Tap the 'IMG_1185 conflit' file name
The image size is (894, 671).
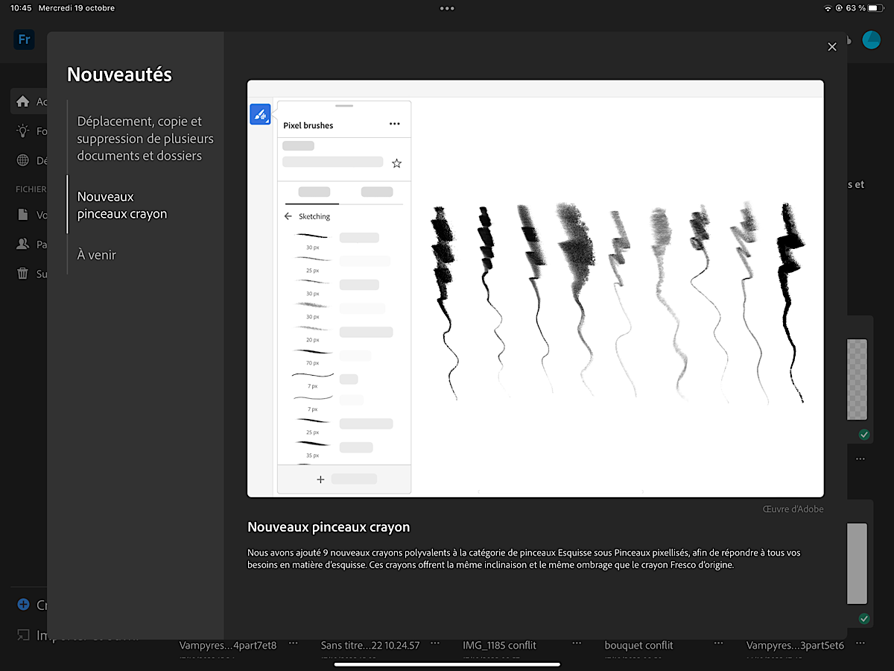[x=500, y=646]
